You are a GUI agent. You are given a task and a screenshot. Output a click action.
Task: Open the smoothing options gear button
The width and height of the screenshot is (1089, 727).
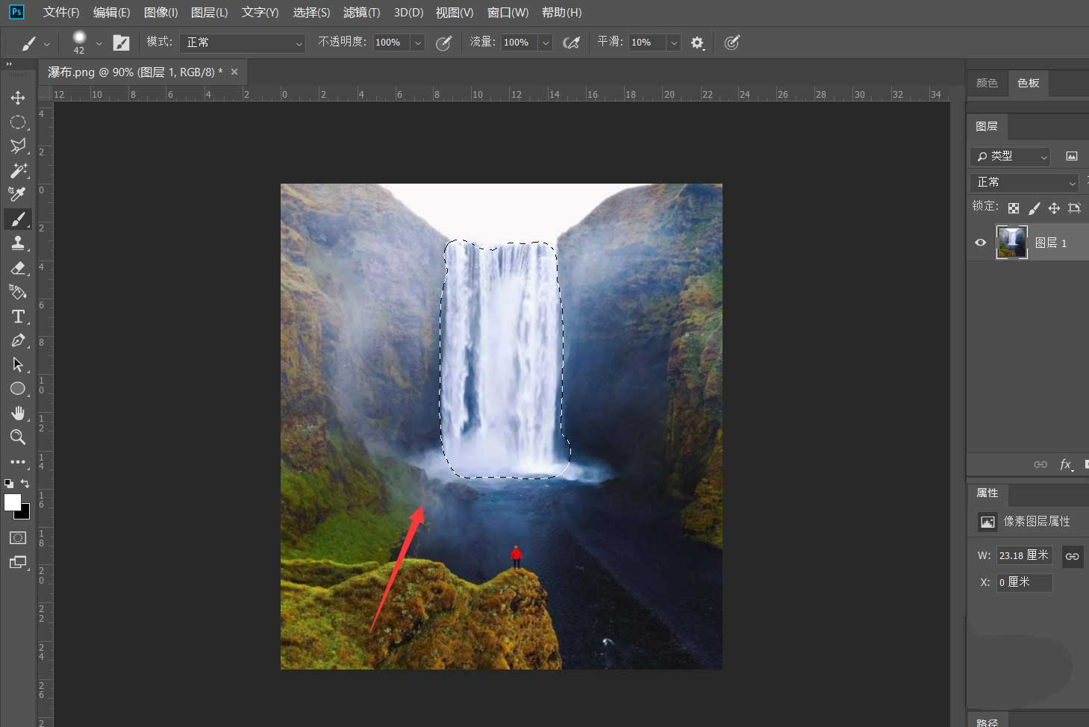[697, 43]
